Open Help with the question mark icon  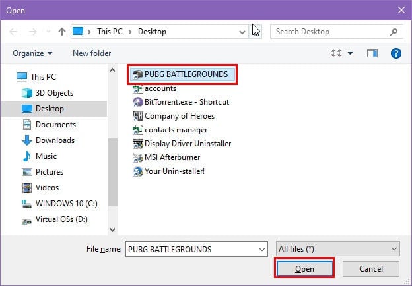click(396, 53)
